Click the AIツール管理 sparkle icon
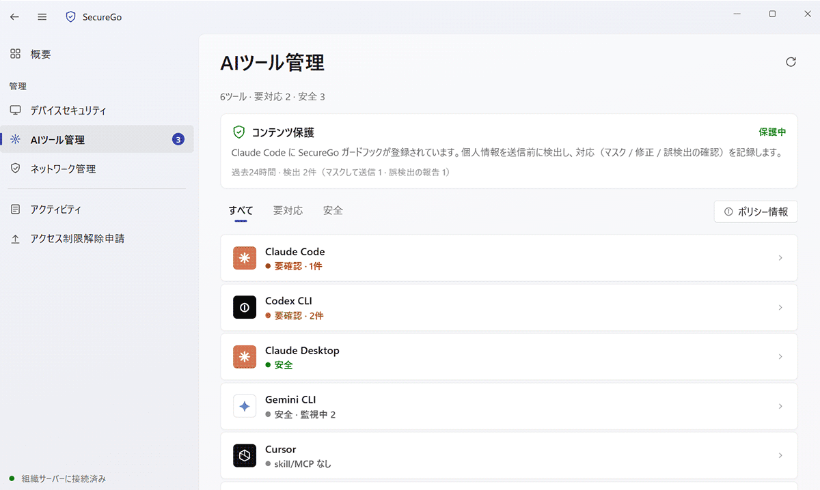820x490 pixels. (15, 140)
